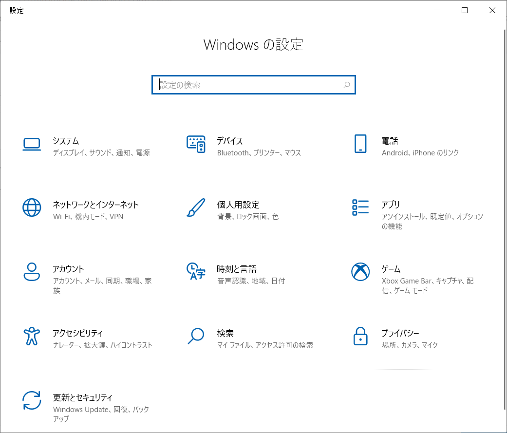Viewport: 507px width, 433px height.
Task: Click the アカウント person icon
Action: click(32, 272)
